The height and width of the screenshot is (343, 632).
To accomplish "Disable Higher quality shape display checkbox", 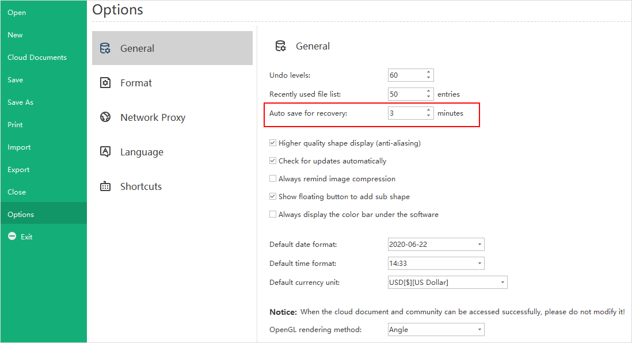I will (x=273, y=143).
